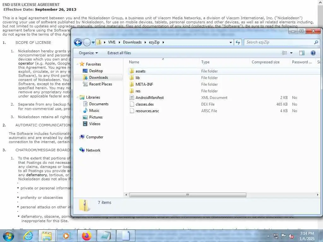Click right arrow of horizontal scrollbar
This screenshot has height=242, width=323.
317,195
